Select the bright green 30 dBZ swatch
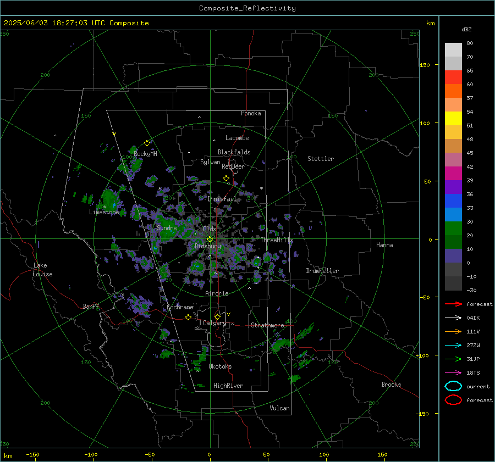Image resolution: width=495 pixels, height=462 pixels. [453, 228]
